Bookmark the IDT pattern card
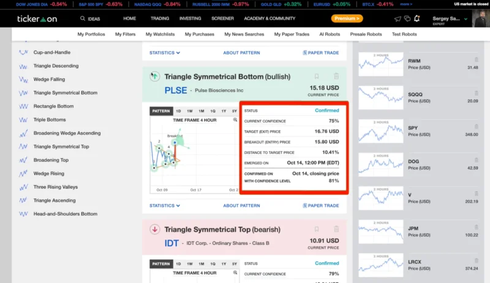 point(317,229)
